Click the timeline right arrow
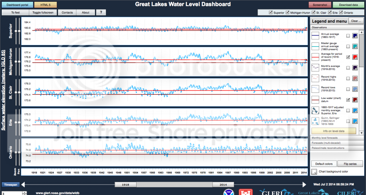 (304, 185)
